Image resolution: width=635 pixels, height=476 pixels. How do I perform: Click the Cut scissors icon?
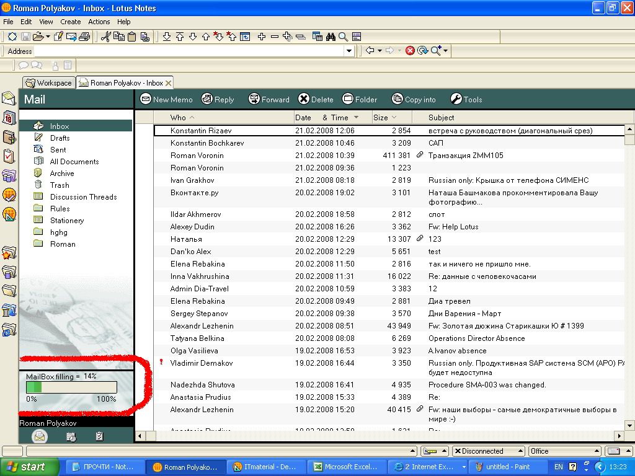point(105,37)
